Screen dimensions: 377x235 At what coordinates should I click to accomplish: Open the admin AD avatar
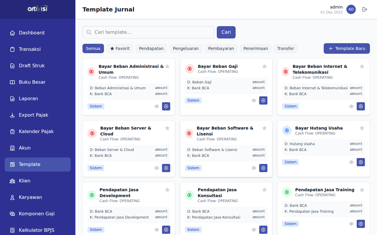pyautogui.click(x=351, y=9)
